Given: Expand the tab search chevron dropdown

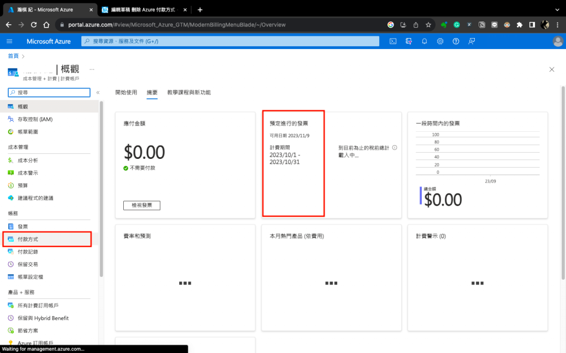Looking at the screenshot, I should (557, 10).
